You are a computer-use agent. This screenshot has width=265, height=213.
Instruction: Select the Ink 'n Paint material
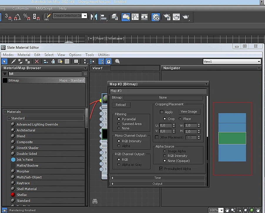[47, 160]
